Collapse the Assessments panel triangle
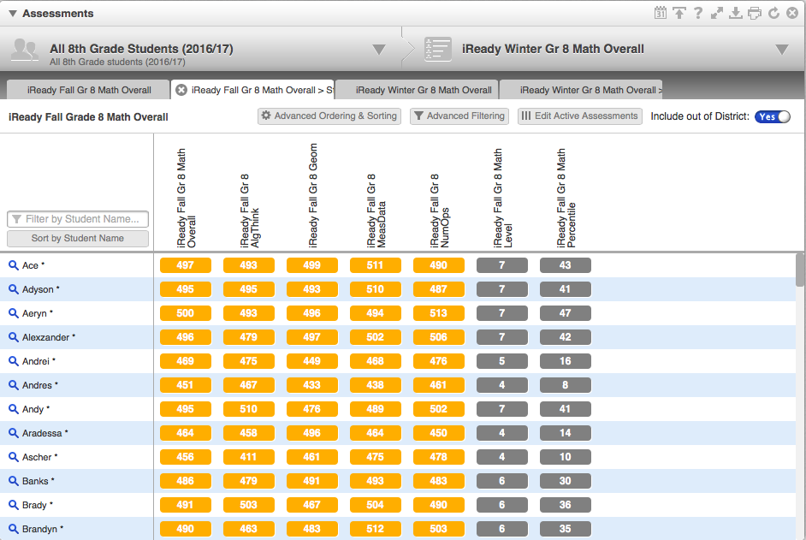806x540 pixels. 13,14
